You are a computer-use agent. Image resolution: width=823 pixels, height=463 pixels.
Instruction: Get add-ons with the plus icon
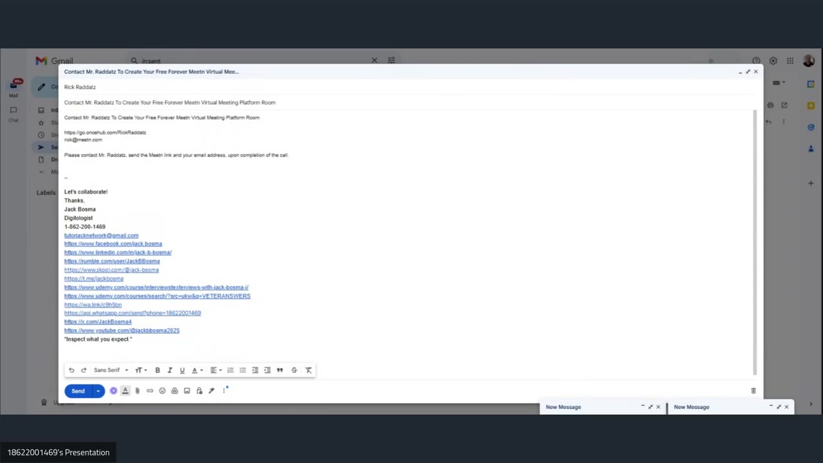pyautogui.click(x=811, y=183)
